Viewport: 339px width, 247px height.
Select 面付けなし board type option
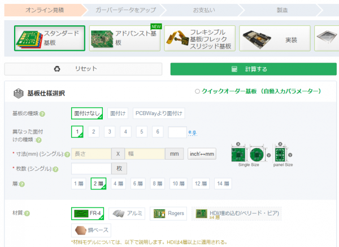87,113
